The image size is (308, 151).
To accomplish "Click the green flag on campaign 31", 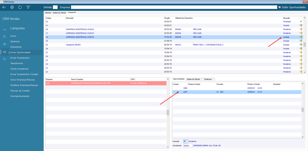I will pyautogui.click(x=301, y=25).
